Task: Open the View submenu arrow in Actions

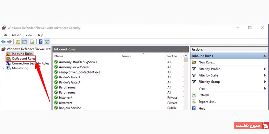Action: 265,88
